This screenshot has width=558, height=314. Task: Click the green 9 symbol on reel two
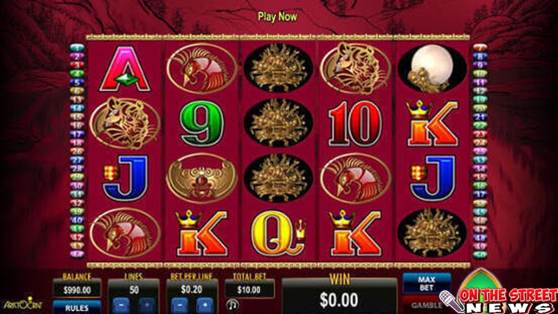coord(202,124)
